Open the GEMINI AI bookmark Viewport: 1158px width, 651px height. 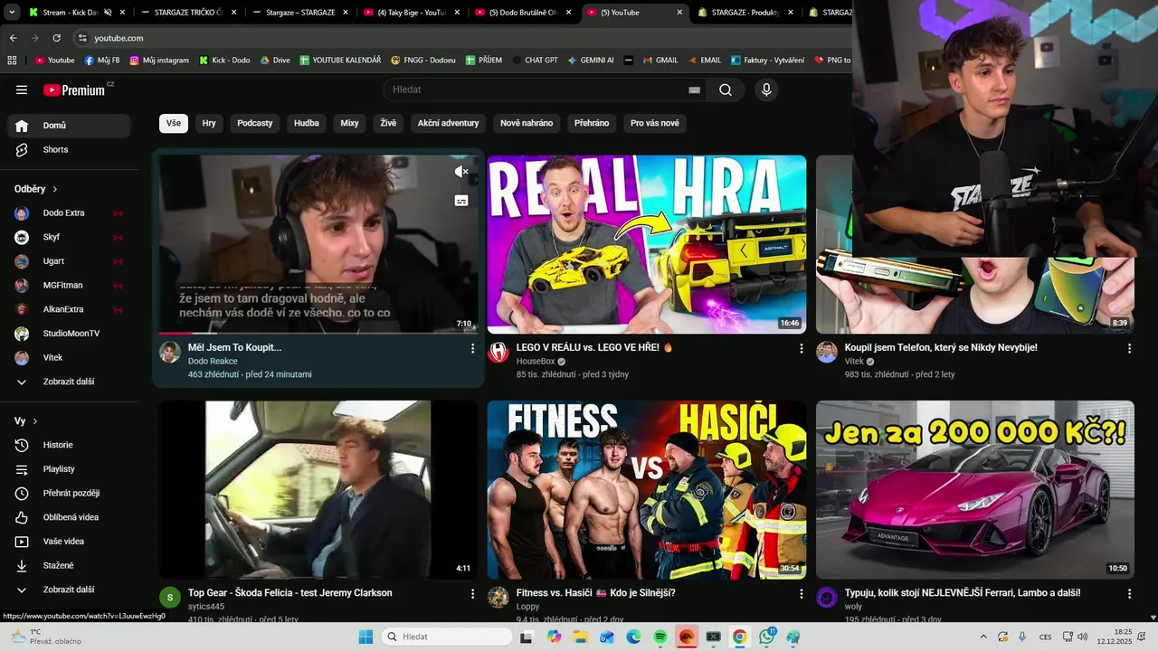[x=591, y=61]
